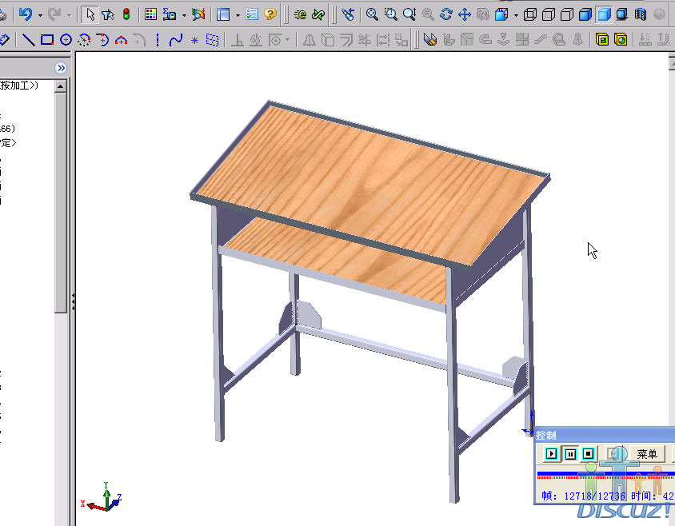Click the blue playback progress bar

pos(606,474)
